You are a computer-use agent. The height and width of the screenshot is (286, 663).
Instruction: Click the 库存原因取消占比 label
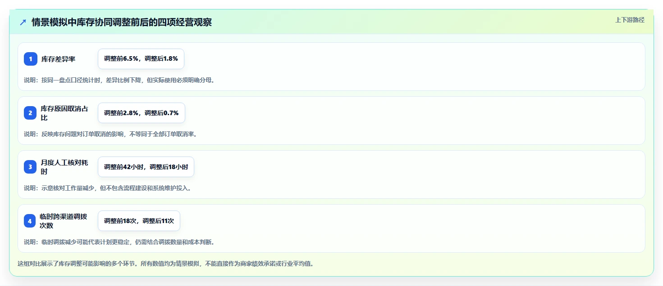(x=64, y=113)
